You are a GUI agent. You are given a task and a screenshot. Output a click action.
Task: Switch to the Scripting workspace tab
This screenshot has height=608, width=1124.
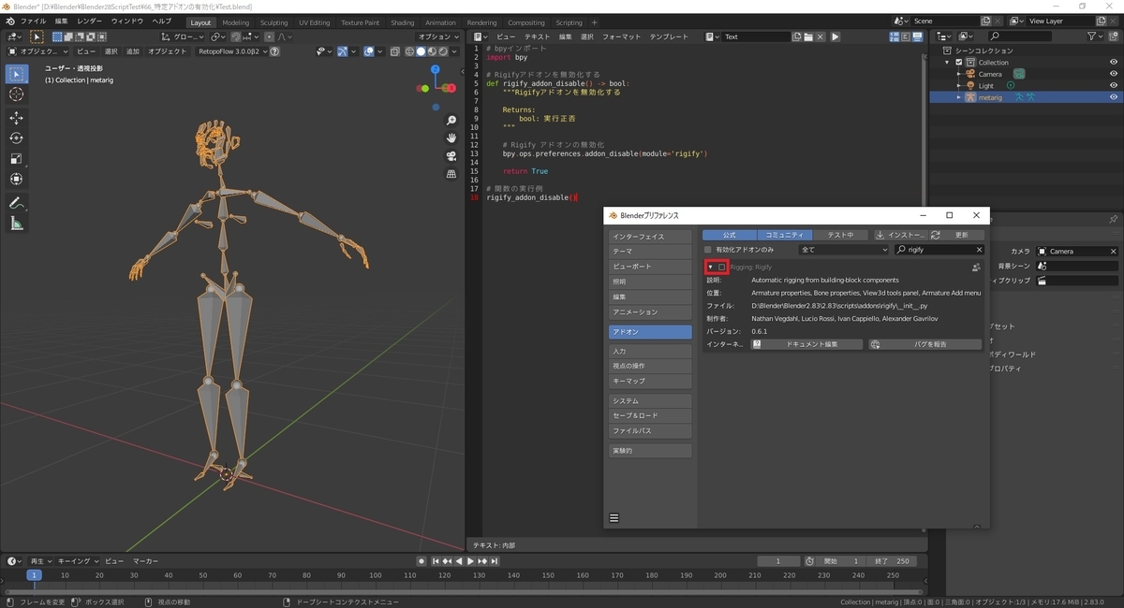tap(569, 22)
